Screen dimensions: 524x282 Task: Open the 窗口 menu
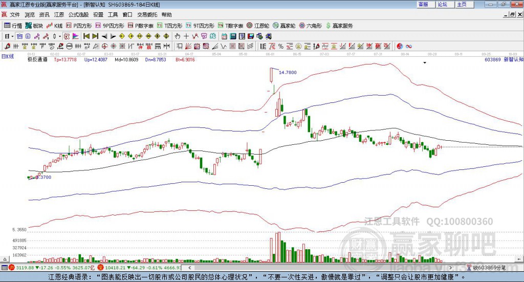127,15
